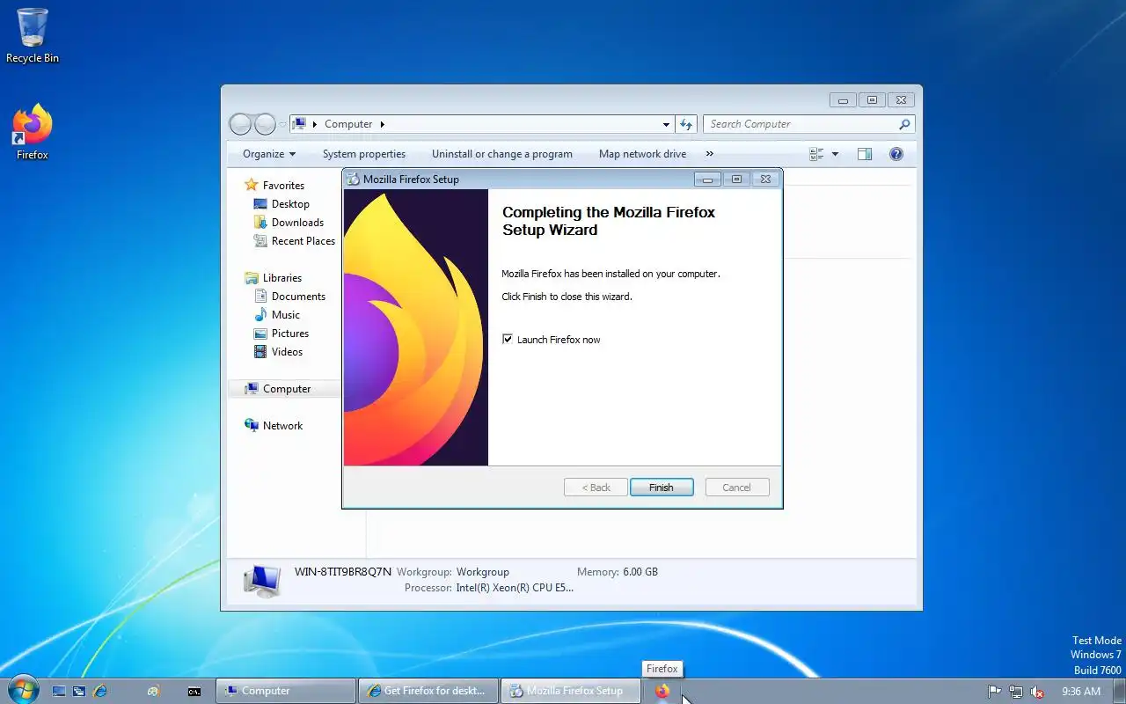
Task: Click the refresh button beside address bar
Action: pyautogui.click(x=687, y=124)
